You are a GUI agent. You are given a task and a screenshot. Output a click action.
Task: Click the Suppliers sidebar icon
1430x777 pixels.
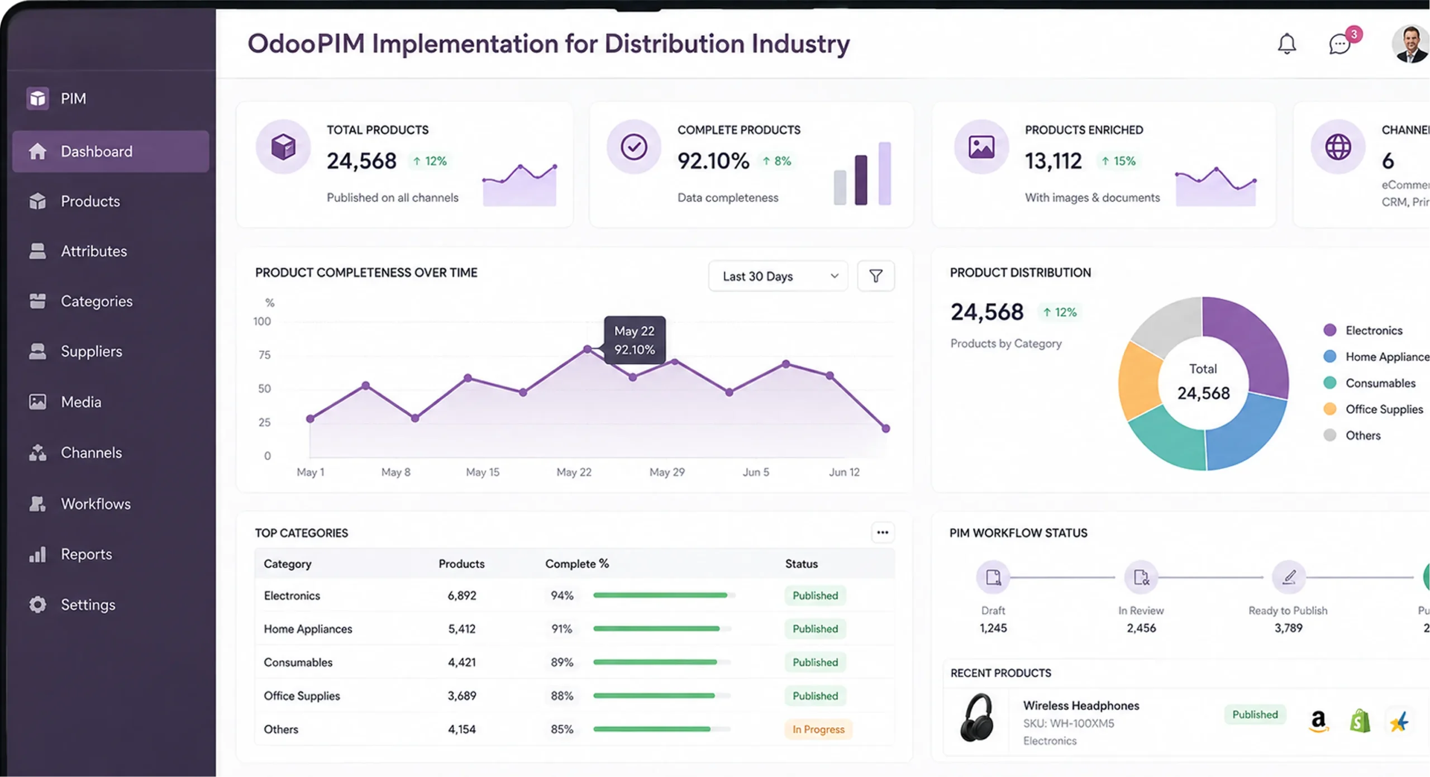37,351
